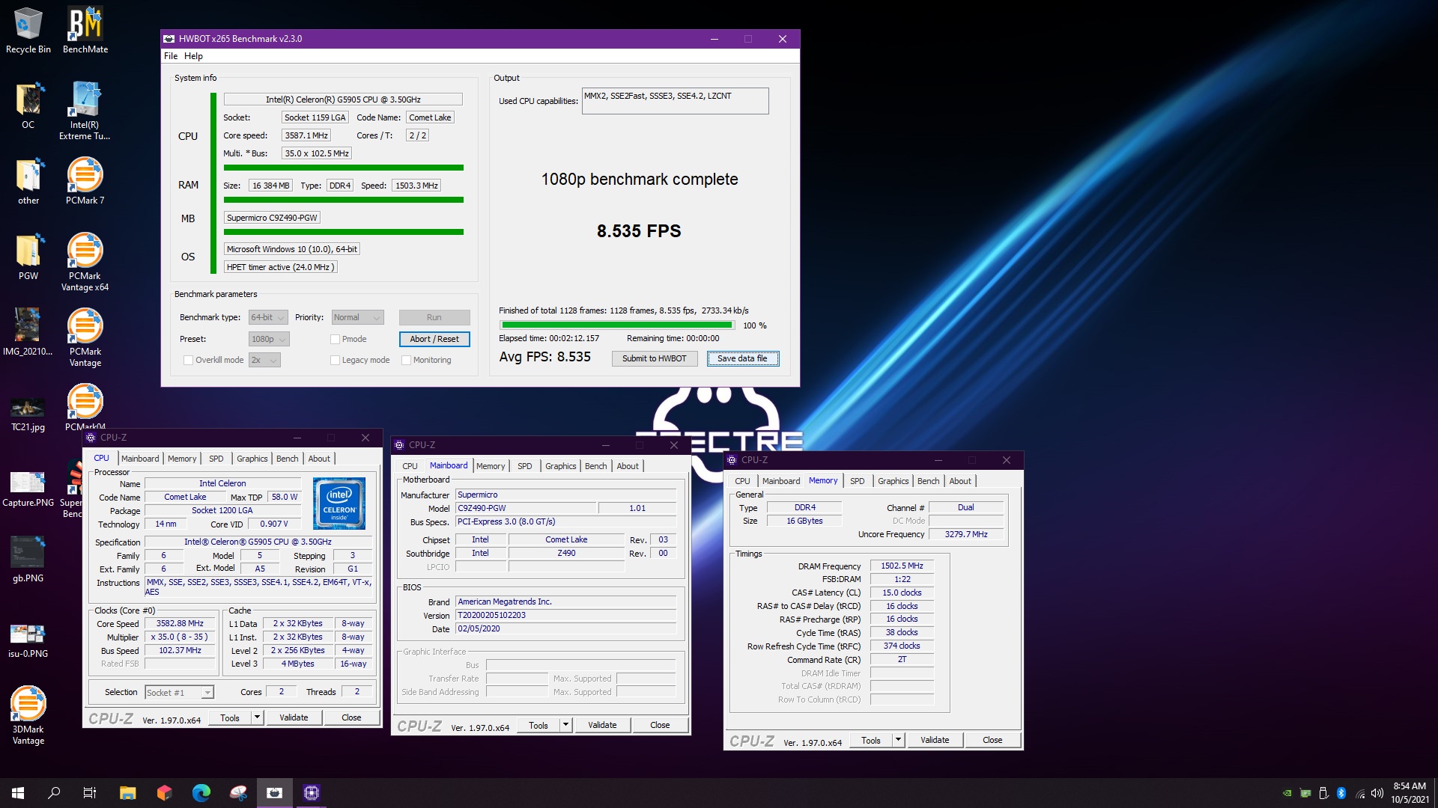
Task: Launch the PCMark 7 desktop shortcut
Action: point(85,181)
